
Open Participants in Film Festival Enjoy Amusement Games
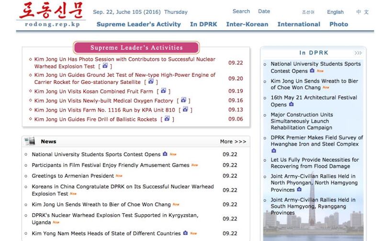click(x=111, y=165)
